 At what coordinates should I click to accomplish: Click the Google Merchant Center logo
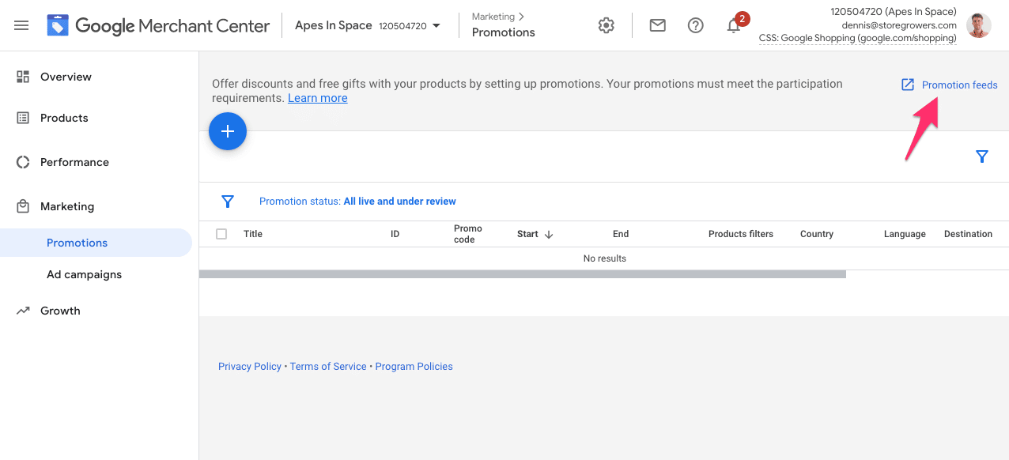pos(158,25)
